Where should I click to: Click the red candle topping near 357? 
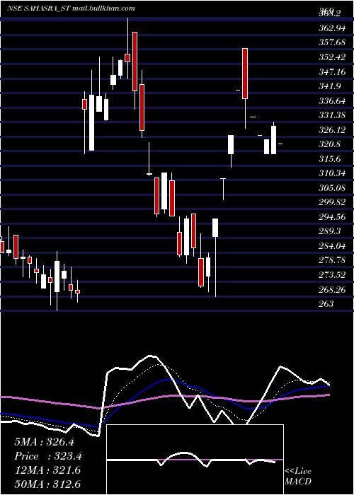pos(245,74)
